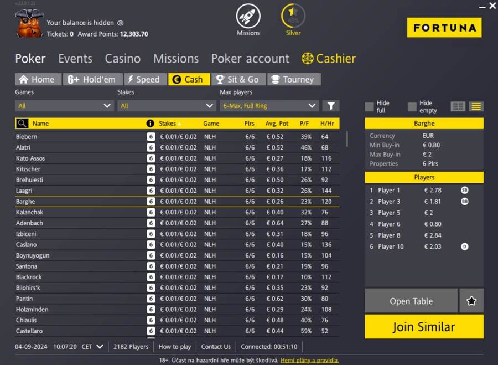Switch to grid tile view icon

coord(458,106)
